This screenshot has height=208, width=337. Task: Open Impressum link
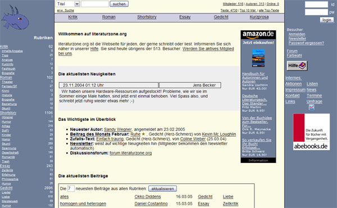click(x=295, y=89)
